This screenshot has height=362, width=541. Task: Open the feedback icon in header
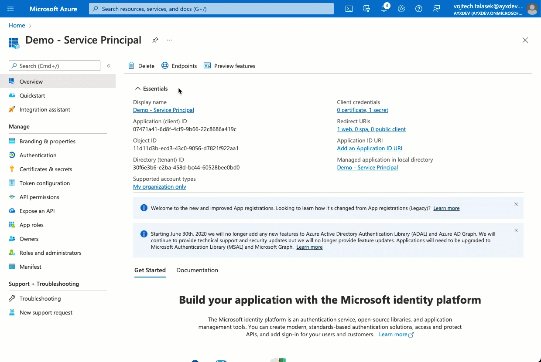coord(436,9)
